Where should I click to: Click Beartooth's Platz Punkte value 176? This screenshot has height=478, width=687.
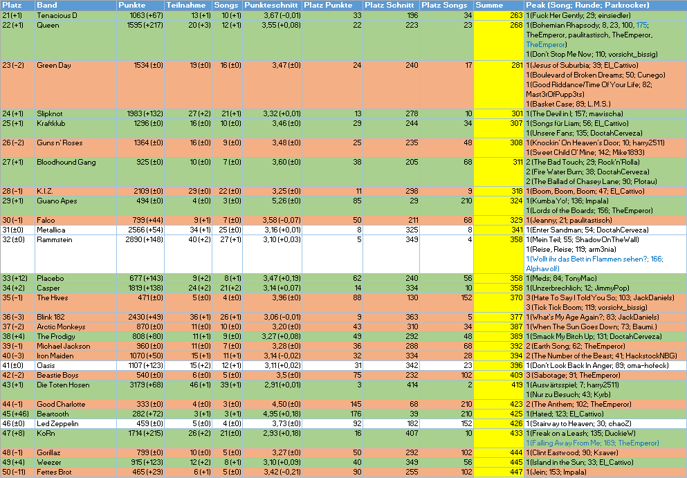333,414
